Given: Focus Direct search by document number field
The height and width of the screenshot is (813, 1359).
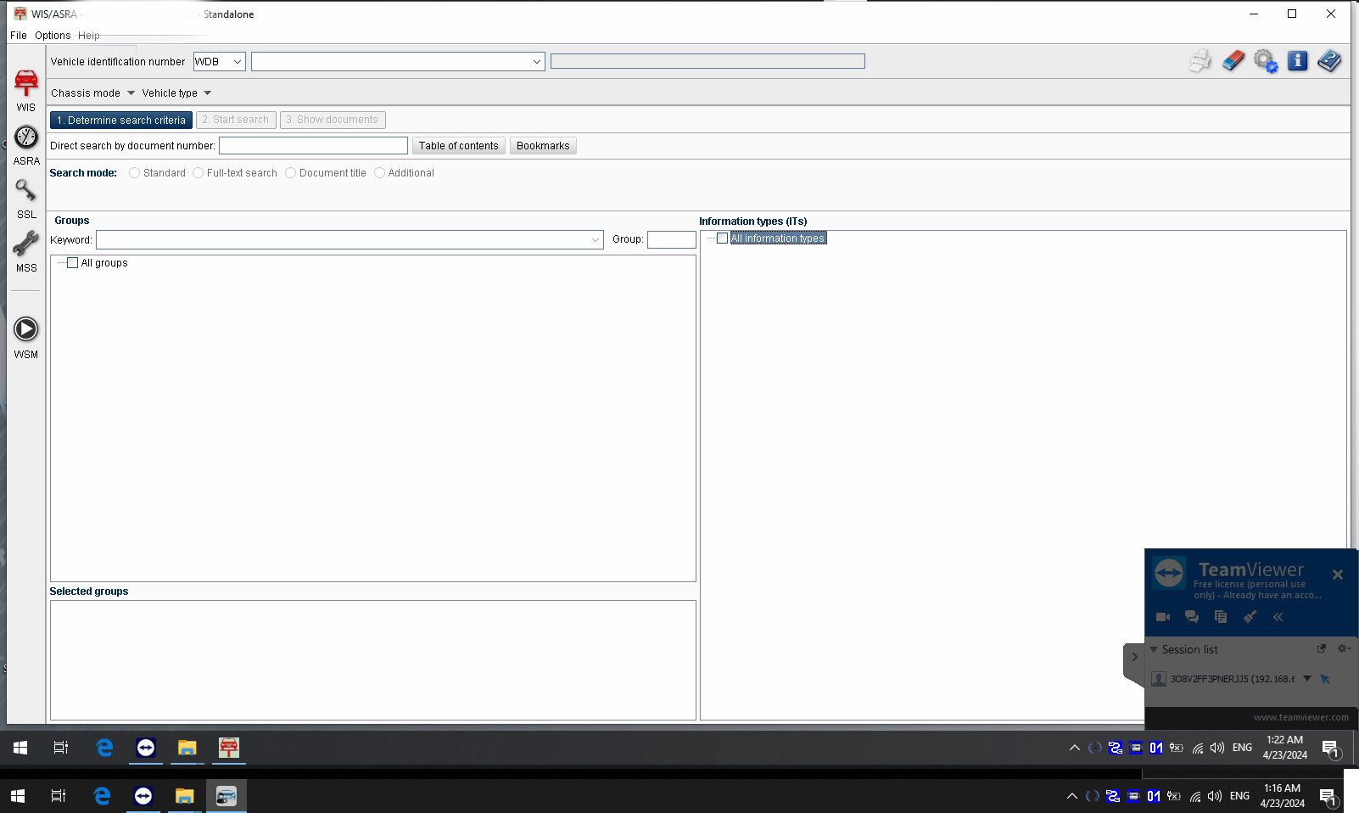Looking at the screenshot, I should click(x=313, y=146).
